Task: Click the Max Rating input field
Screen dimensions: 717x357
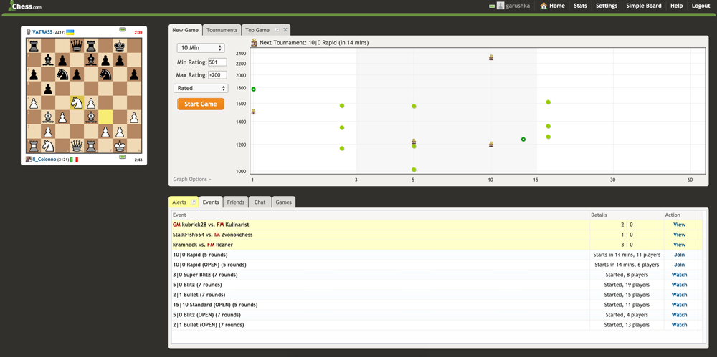Action: click(217, 75)
